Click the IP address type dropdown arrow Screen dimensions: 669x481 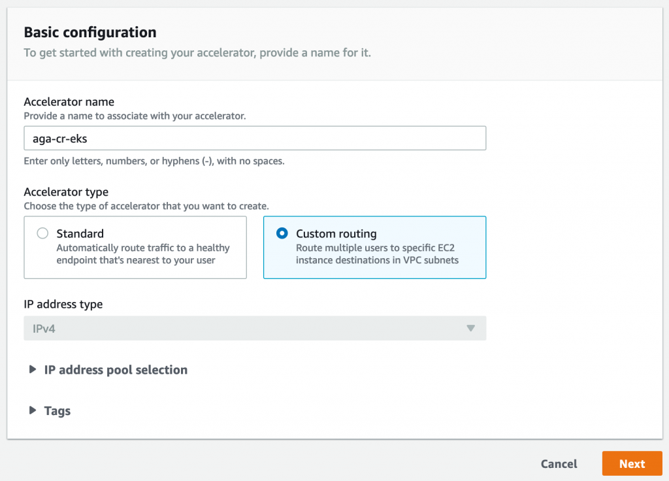(x=470, y=328)
